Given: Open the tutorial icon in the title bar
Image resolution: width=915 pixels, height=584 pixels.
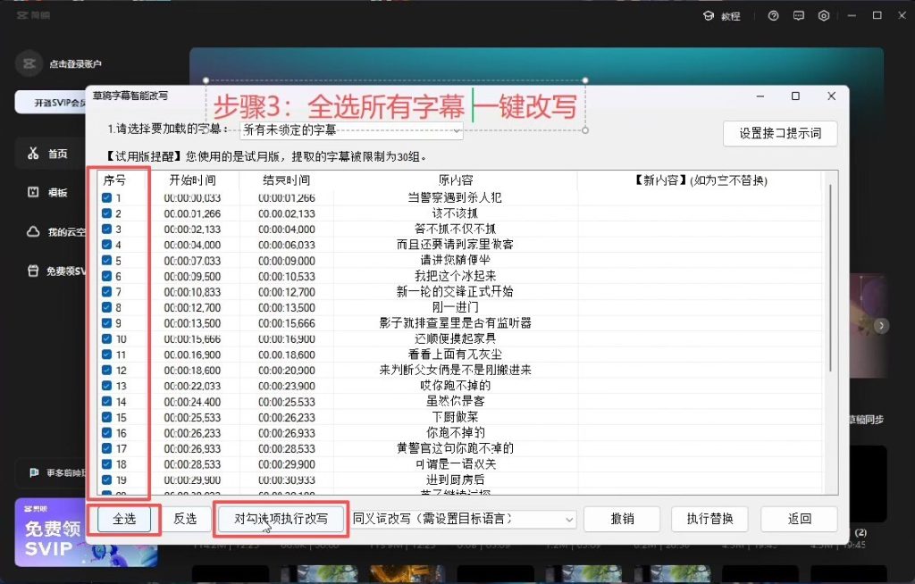Looking at the screenshot, I should 709,16.
